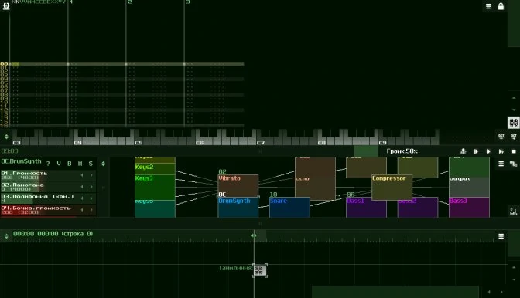The height and width of the screenshot is (298, 520).
Task: Expand the controllers panel up-down arrows
Action: [x=103, y=164]
